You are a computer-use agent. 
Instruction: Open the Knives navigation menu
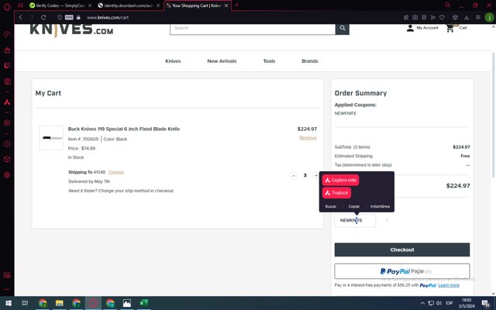(x=173, y=61)
